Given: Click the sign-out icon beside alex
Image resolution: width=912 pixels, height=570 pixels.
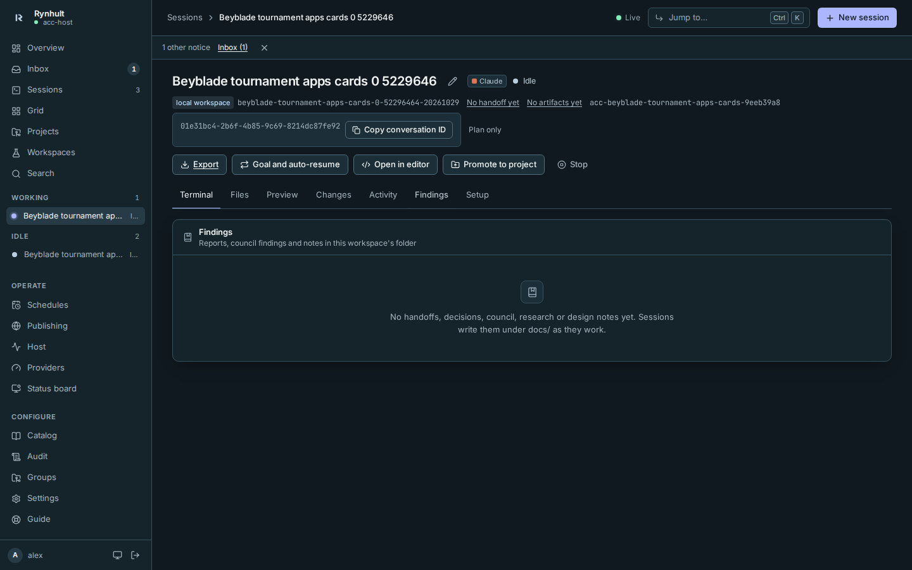Looking at the screenshot, I should tap(135, 555).
